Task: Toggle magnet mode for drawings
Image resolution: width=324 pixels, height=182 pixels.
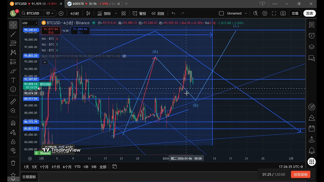Action: pos(13,123)
